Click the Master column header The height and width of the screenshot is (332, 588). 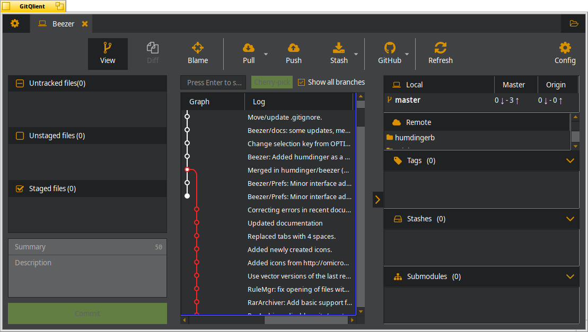[x=516, y=85]
